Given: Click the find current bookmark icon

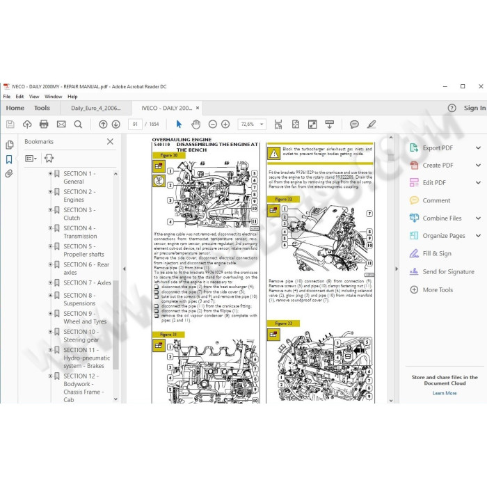Looking at the screenshot, I should coord(49,159).
